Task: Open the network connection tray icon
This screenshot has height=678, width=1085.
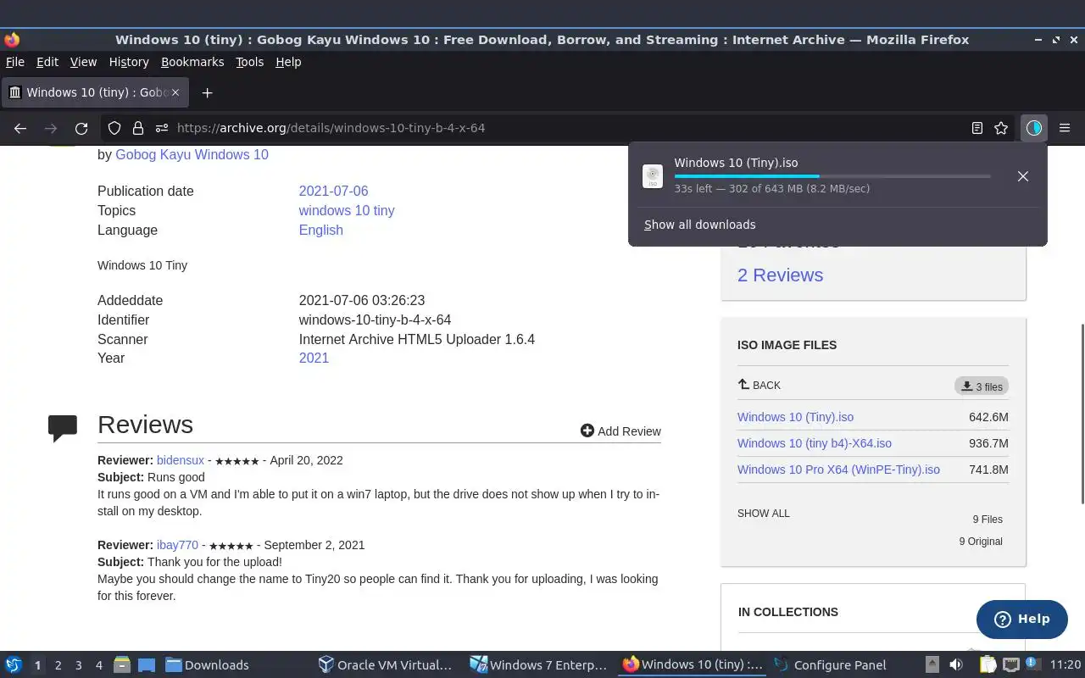Action: tap(1011, 664)
